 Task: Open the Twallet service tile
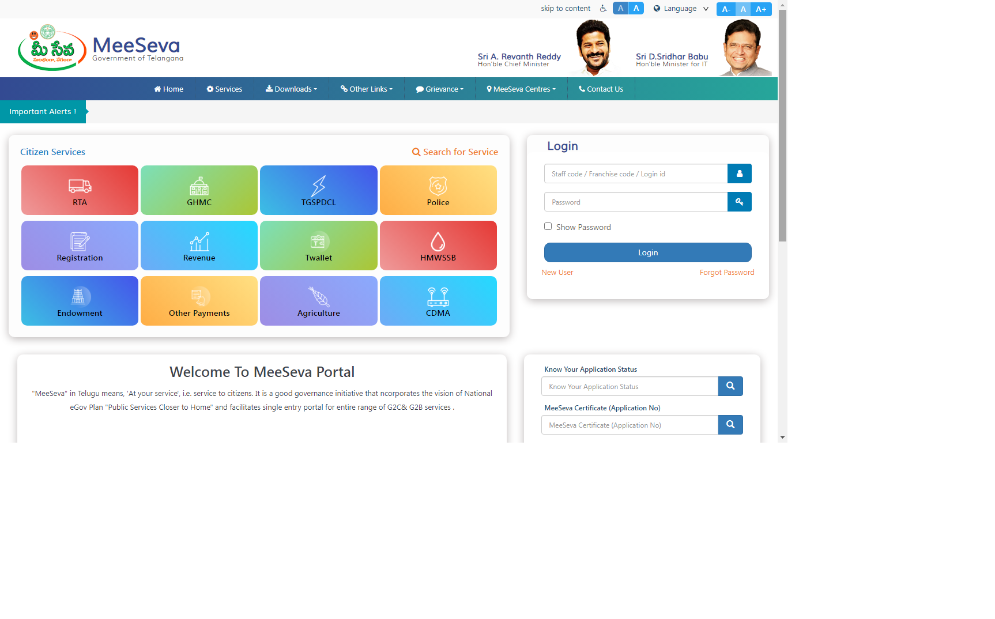(319, 246)
